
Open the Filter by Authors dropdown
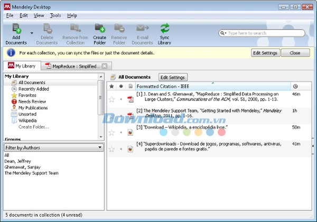point(54,148)
